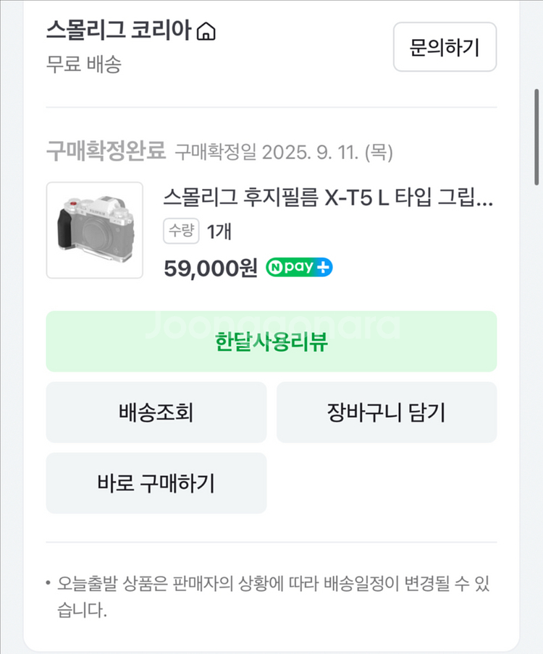Open the 한달사용리뷰 review button
Screen dimensions: 543x654
pyautogui.click(x=271, y=341)
